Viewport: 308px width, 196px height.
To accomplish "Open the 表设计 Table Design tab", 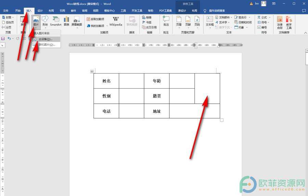I will click(x=182, y=11).
